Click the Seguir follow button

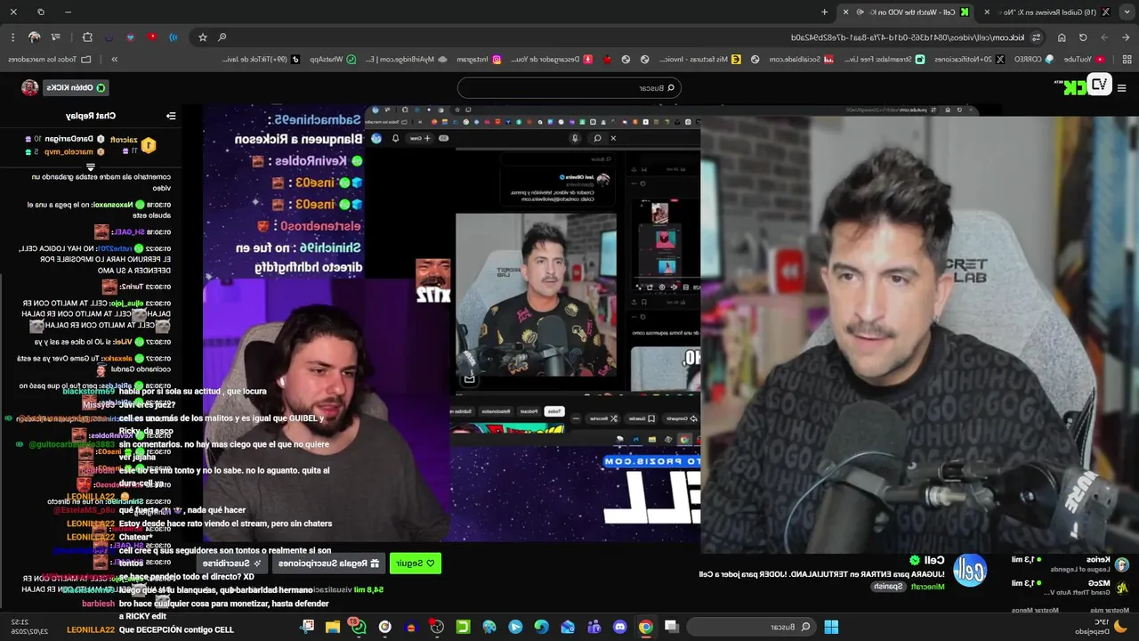pyautogui.click(x=415, y=564)
